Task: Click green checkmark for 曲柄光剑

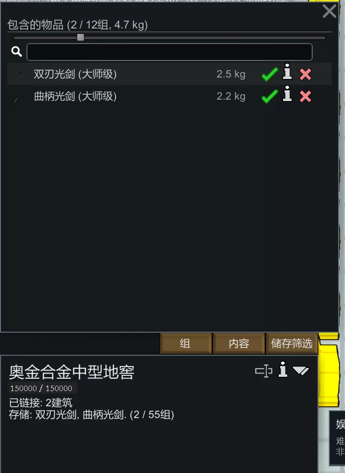Action: [x=269, y=97]
